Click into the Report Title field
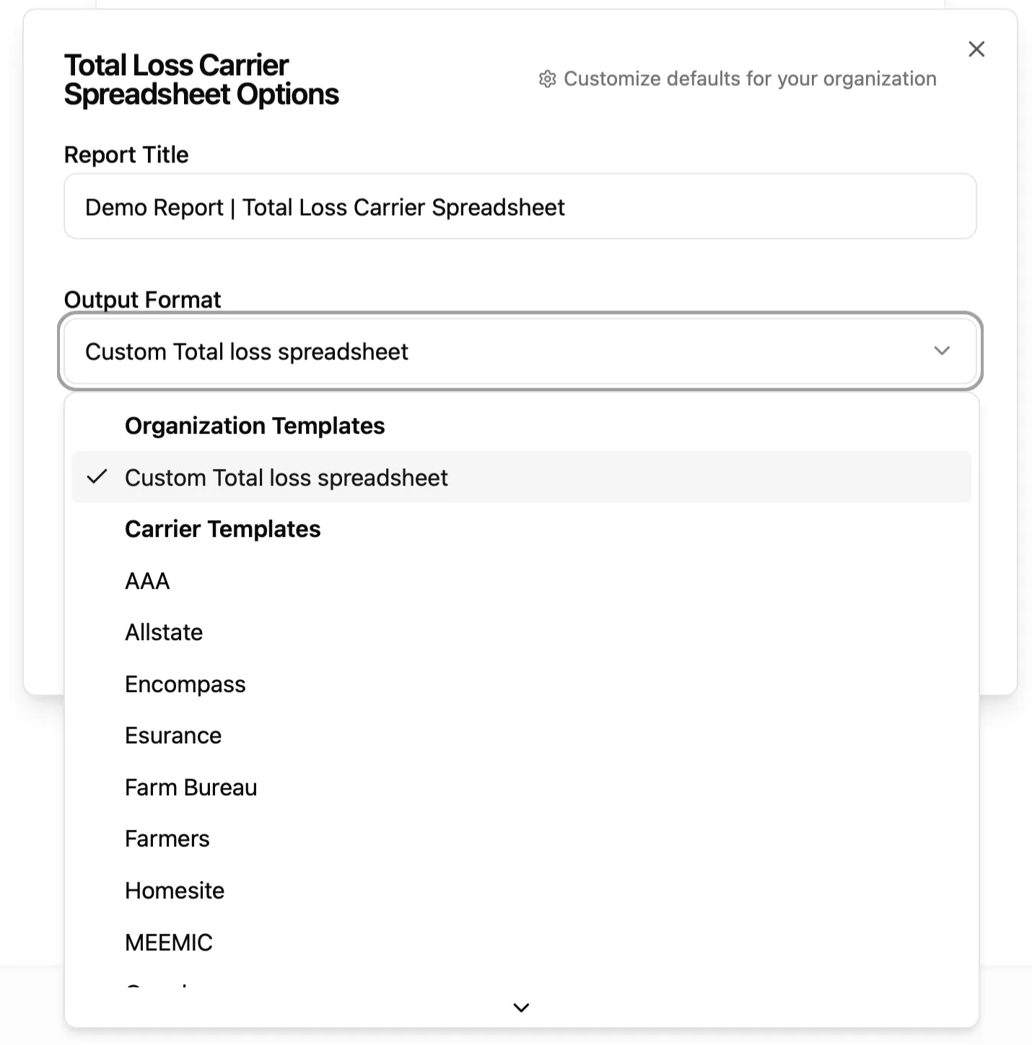This screenshot has width=1032, height=1045. click(x=520, y=206)
